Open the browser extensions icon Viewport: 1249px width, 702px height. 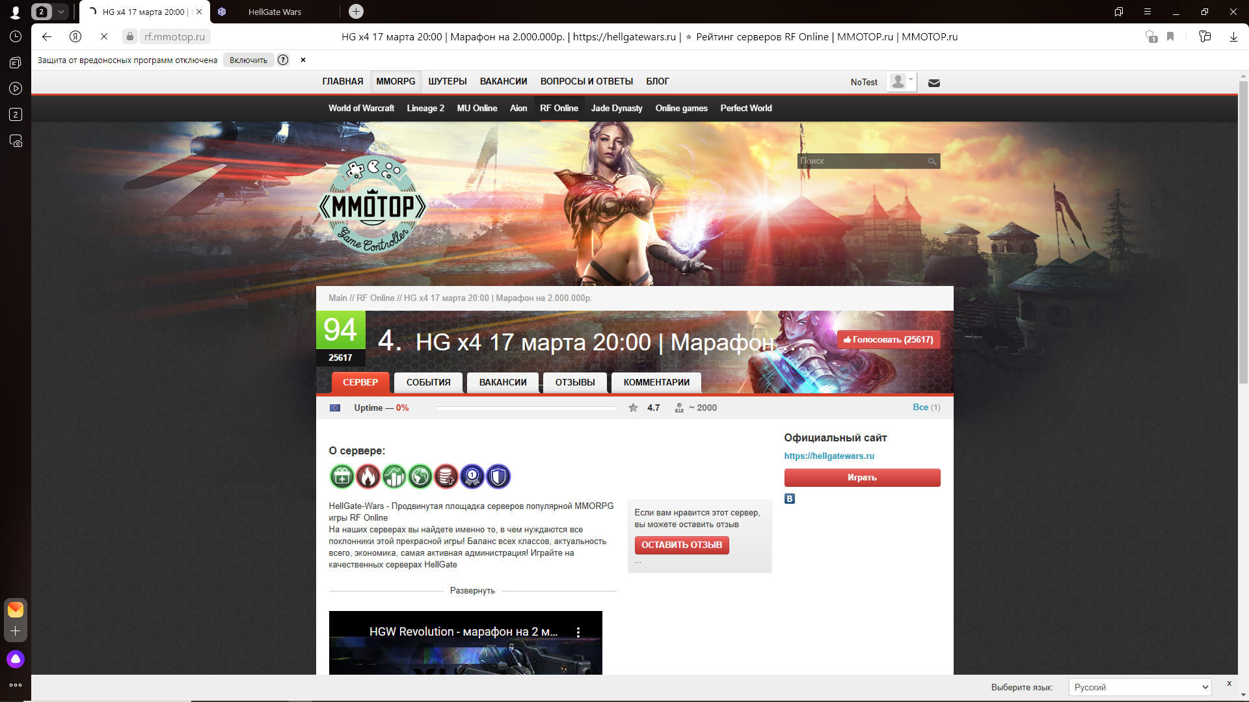pyautogui.click(x=1205, y=37)
